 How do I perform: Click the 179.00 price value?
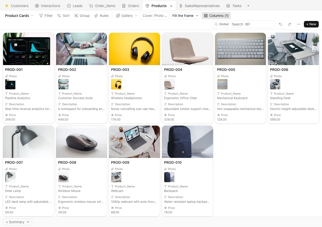116,120
